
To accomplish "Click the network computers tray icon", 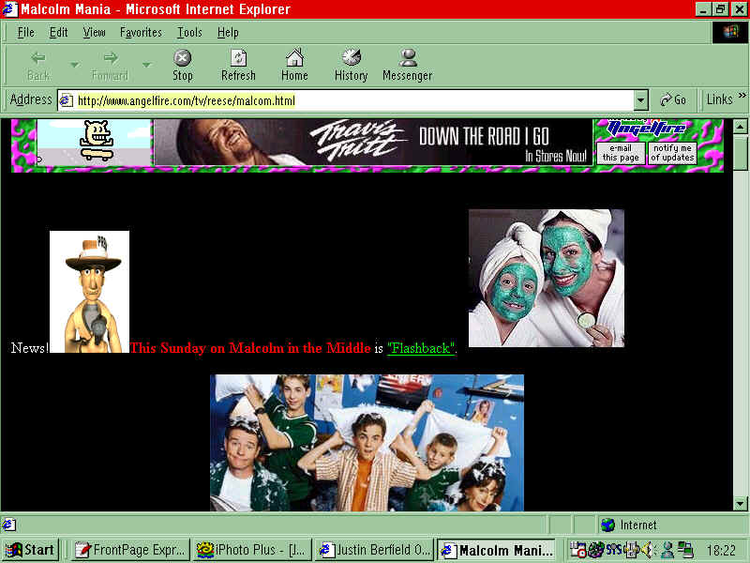I will click(x=686, y=550).
